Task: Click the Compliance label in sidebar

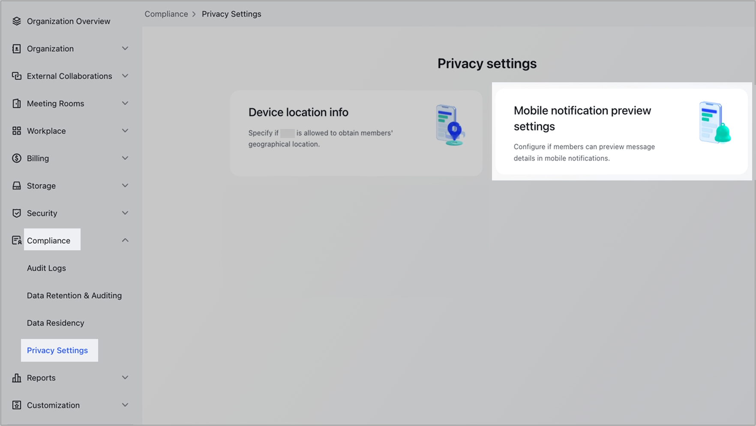Action: tap(48, 240)
